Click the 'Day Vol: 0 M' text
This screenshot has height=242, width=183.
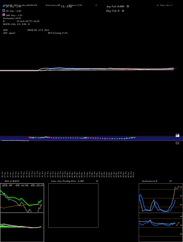(x=115, y=11)
